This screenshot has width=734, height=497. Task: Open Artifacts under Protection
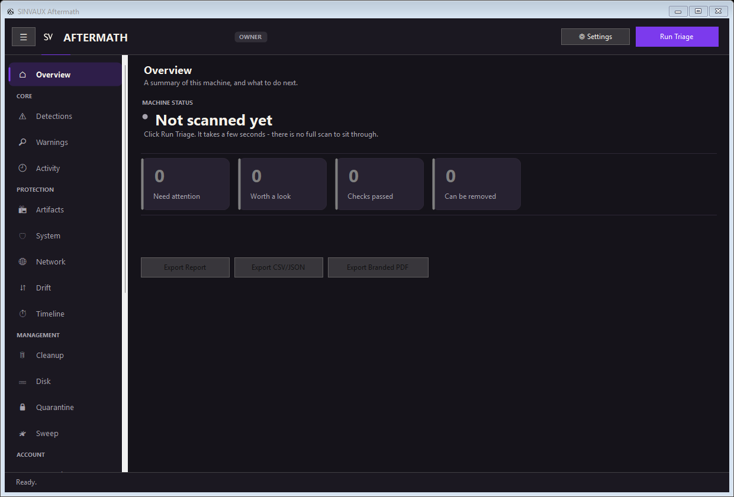click(65, 209)
